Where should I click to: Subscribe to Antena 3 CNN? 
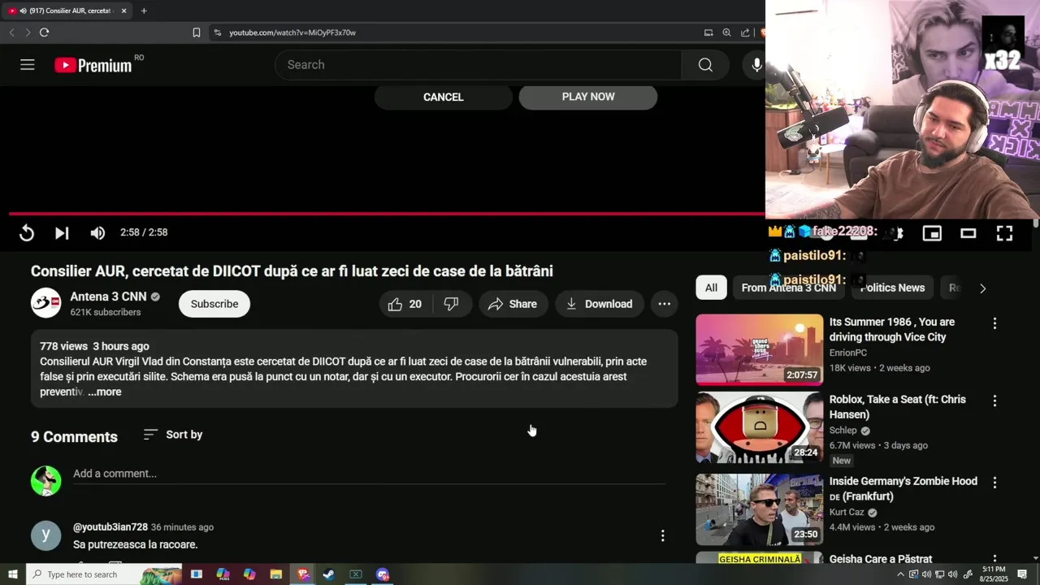click(214, 304)
